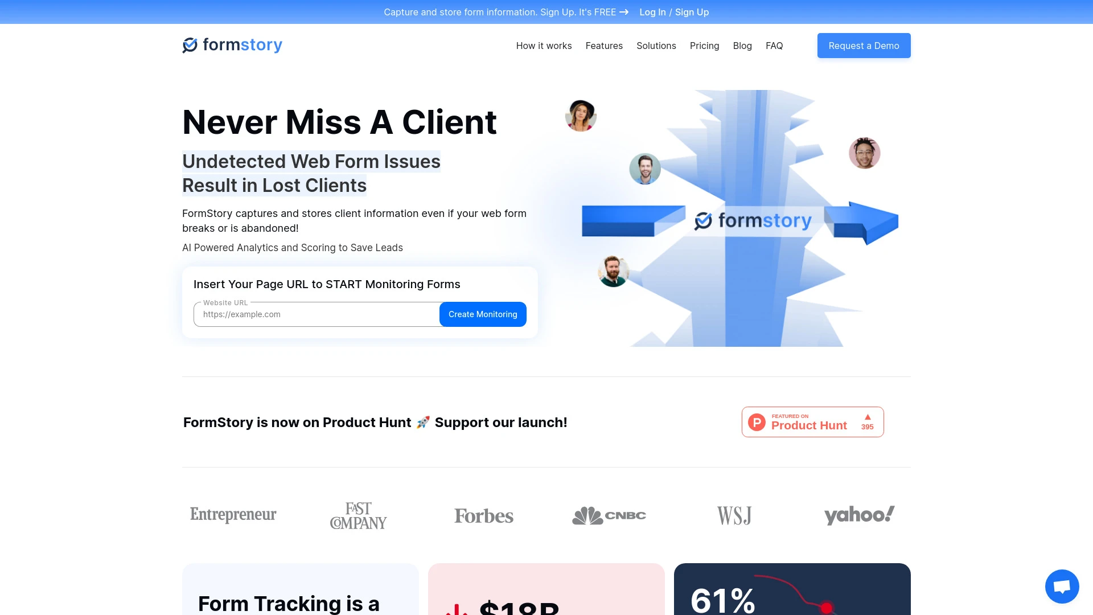Click the 'Request a Demo' button

coord(863,46)
